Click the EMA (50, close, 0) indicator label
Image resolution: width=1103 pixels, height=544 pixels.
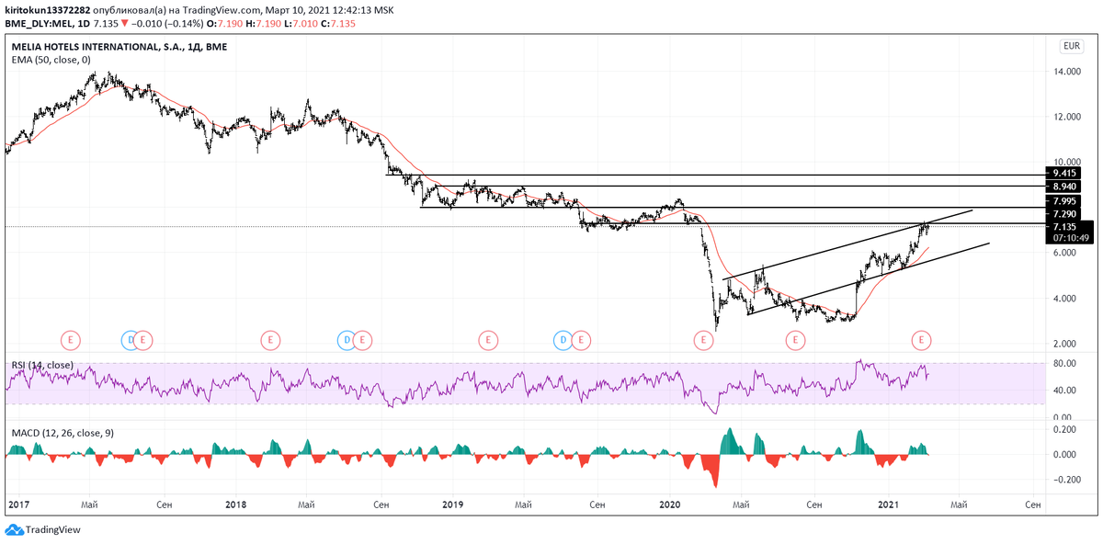[51, 60]
